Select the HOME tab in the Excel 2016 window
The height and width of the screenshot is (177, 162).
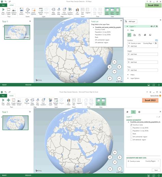[x=11, y=5]
